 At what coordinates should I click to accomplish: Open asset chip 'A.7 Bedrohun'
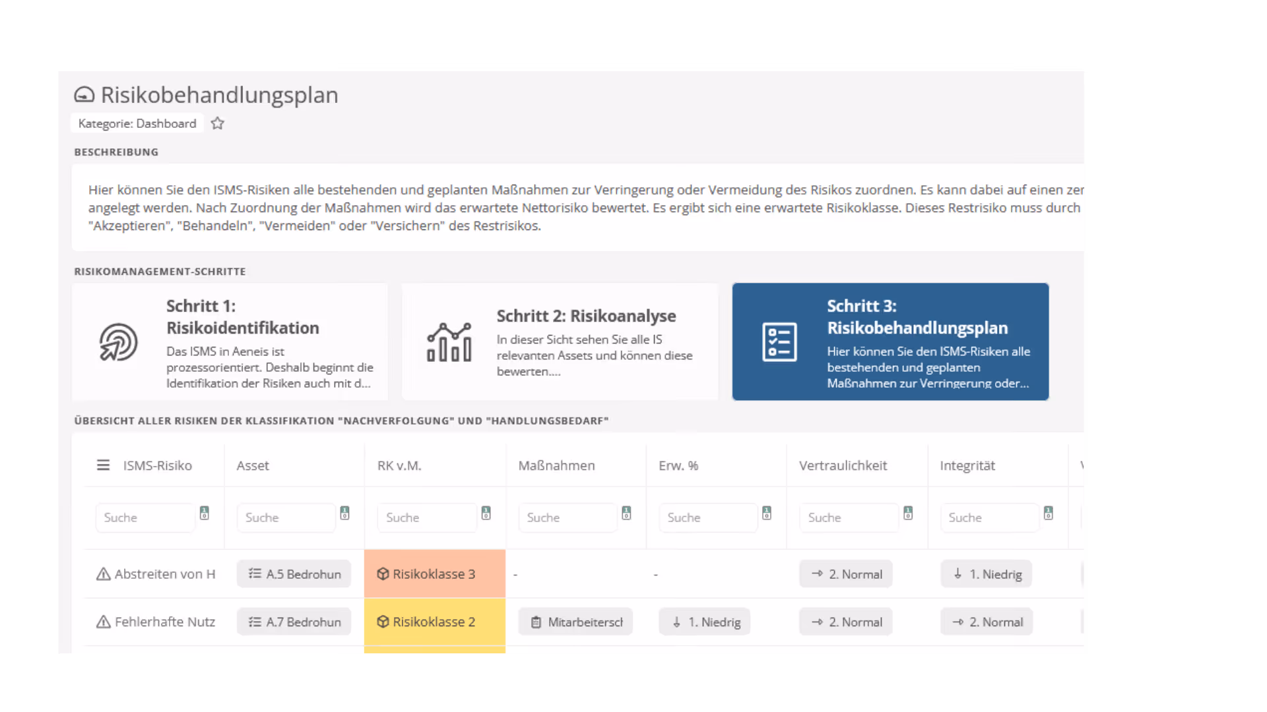coord(294,622)
